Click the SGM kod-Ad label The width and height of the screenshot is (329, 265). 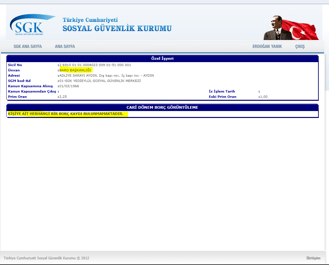pyautogui.click(x=19, y=81)
